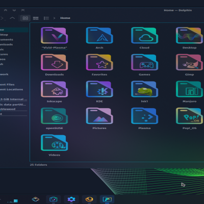Switch to Compact view mode
The image size is (204, 204).
click(36, 18)
